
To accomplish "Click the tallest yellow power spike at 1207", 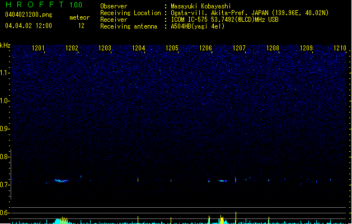I will [x=236, y=218].
